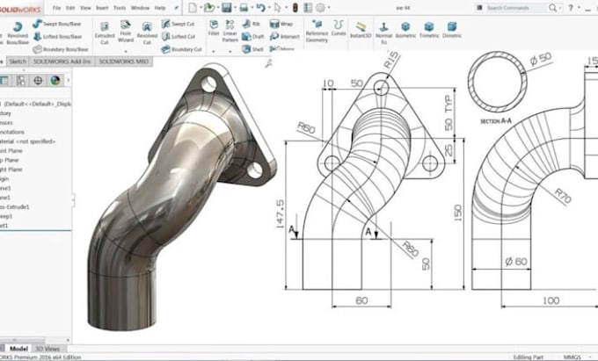Switch to Dimetric view
The height and width of the screenshot is (361, 598).
(452, 30)
